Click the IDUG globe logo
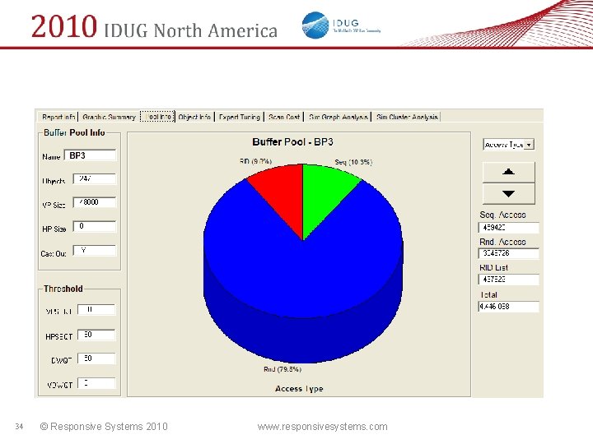 tap(315, 25)
